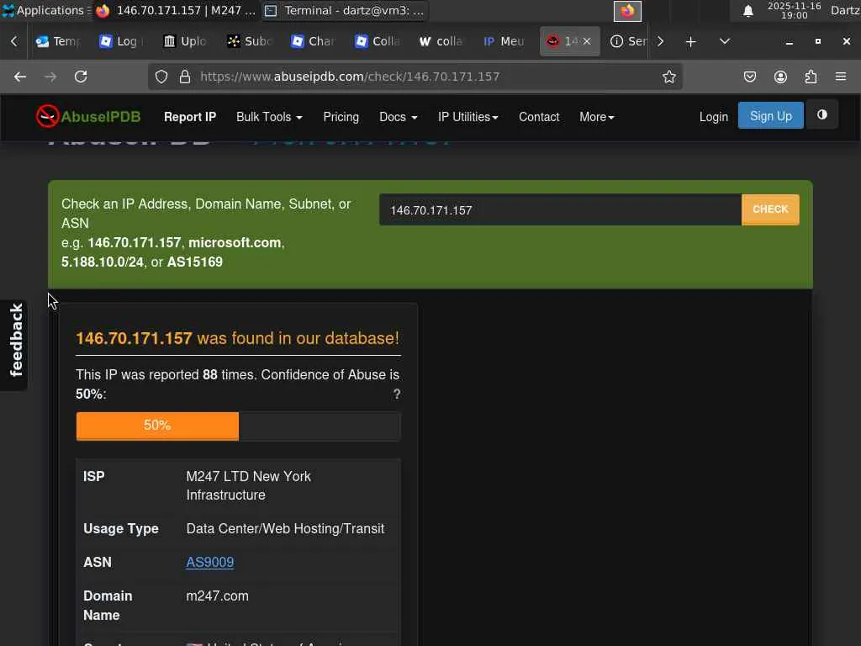The height and width of the screenshot is (646, 861).
Task: Click the notification bell in the panel
Action: pyautogui.click(x=747, y=10)
